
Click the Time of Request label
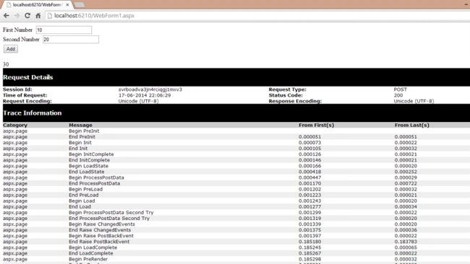pyautogui.click(x=25, y=95)
